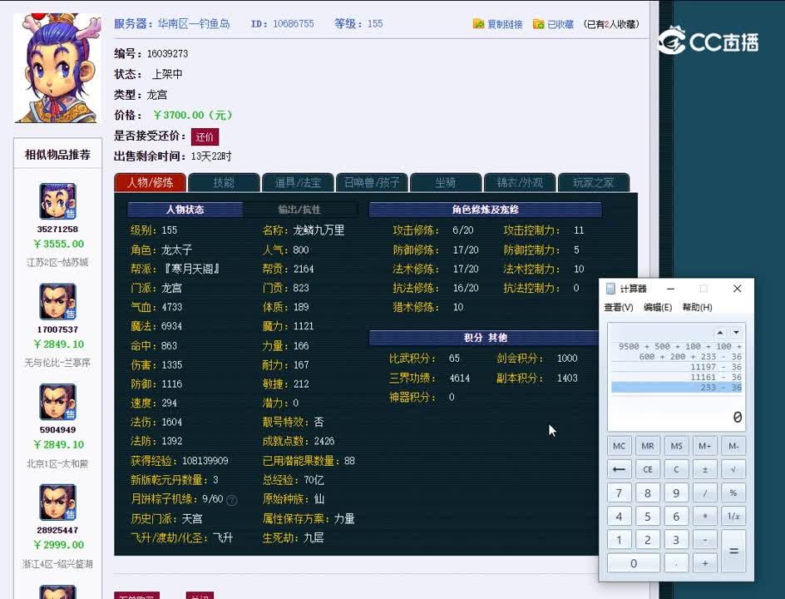
Task: Click calculator digit 7
Action: tap(619, 493)
